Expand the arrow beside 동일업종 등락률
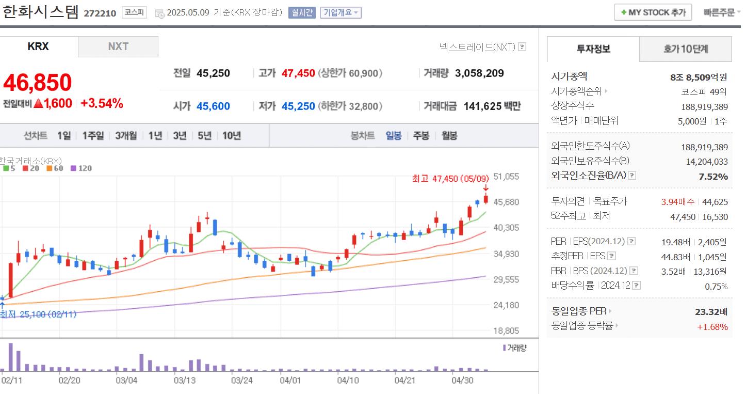This screenshot has height=394, width=746. point(617,326)
